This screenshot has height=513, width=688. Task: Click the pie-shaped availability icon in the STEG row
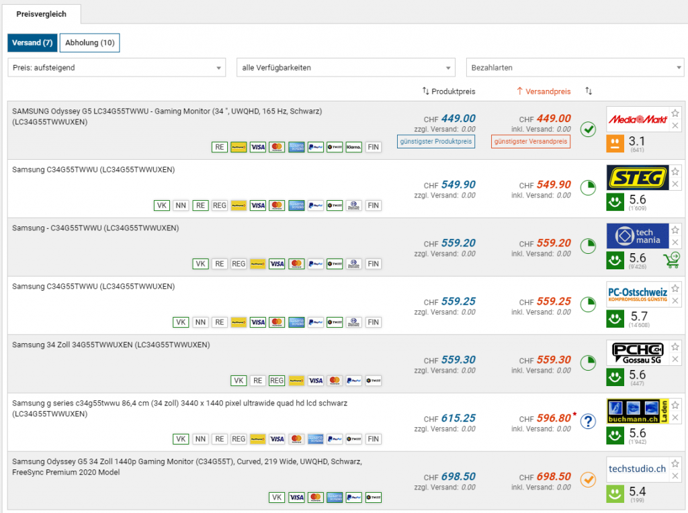[588, 187]
